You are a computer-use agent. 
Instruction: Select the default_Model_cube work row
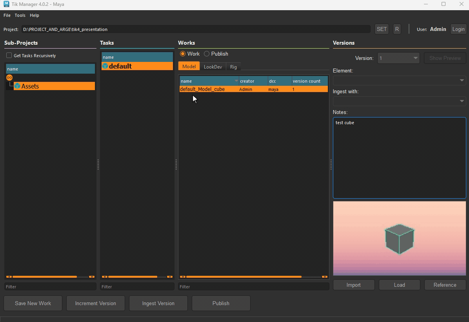253,89
